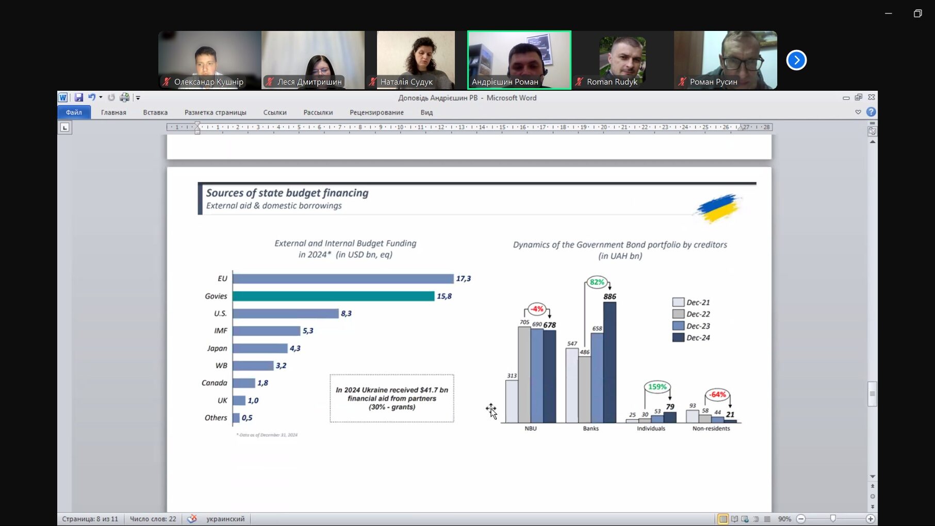This screenshot has width=935, height=526.
Task: Open the Undo history dropdown arrow
Action: click(101, 97)
